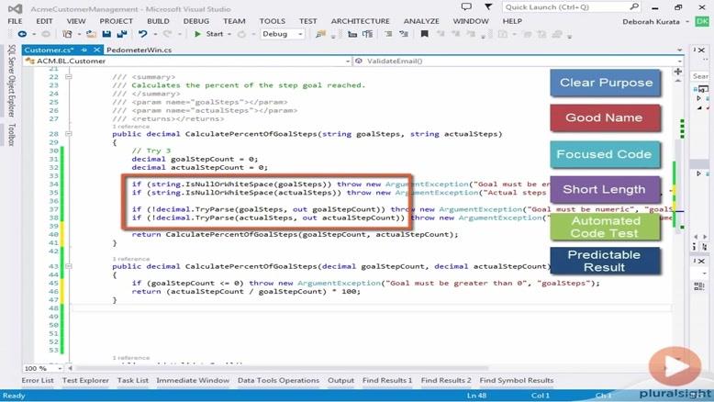Open the ARCHITECTURE menu
This screenshot has width=714, height=402.
click(x=360, y=21)
